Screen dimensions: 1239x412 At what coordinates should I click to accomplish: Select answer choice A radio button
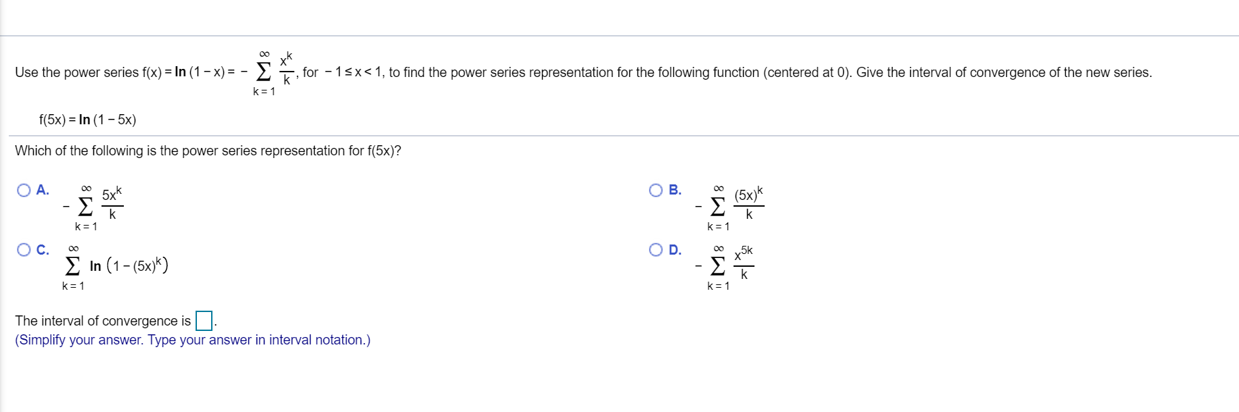(24, 190)
